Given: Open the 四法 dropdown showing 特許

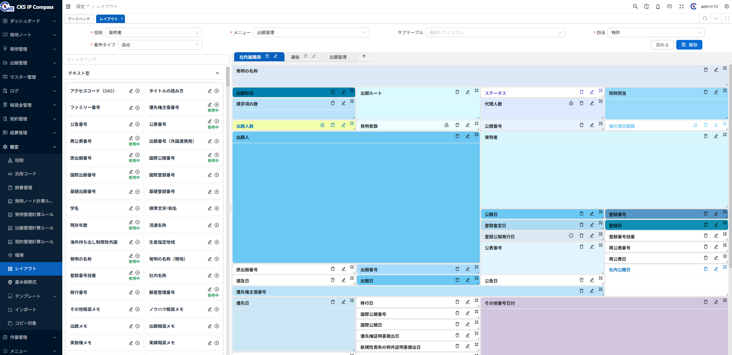Looking at the screenshot, I should click(x=656, y=33).
